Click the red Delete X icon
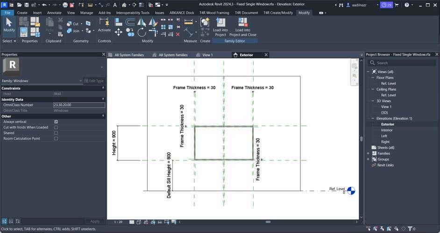Viewport: 440px width, 233px height. coord(177,34)
